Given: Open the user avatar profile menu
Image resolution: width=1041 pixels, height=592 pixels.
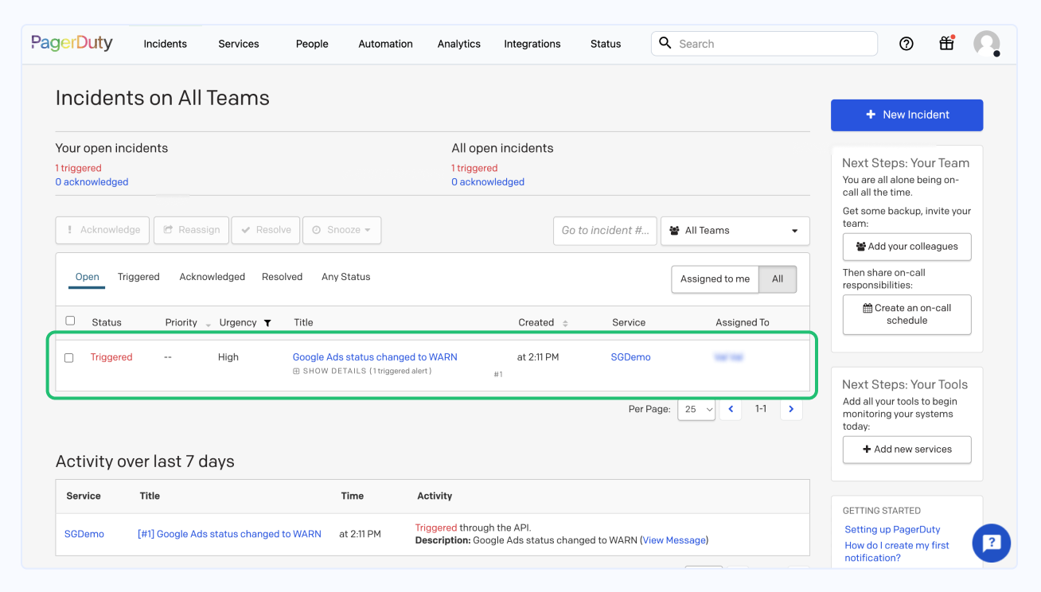Looking at the screenshot, I should point(986,44).
